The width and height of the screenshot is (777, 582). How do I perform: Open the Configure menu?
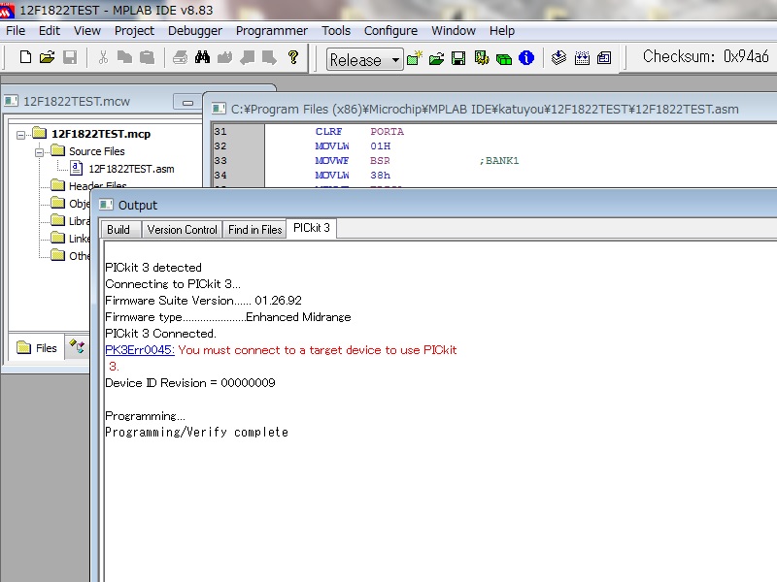coord(390,30)
